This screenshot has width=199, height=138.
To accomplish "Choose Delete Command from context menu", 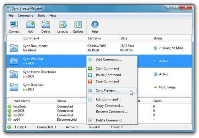I will [x=112, y=120].
